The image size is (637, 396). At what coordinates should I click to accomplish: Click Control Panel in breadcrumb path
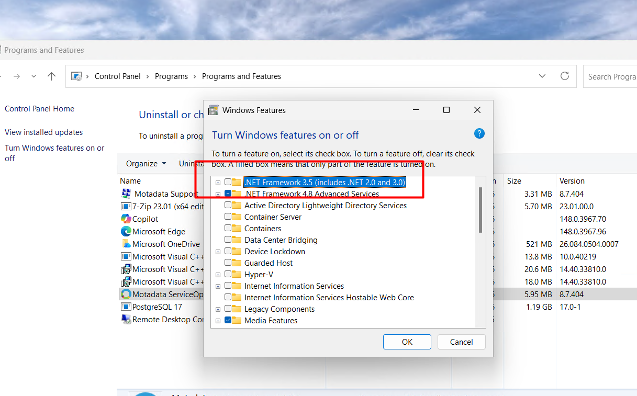[118, 76]
